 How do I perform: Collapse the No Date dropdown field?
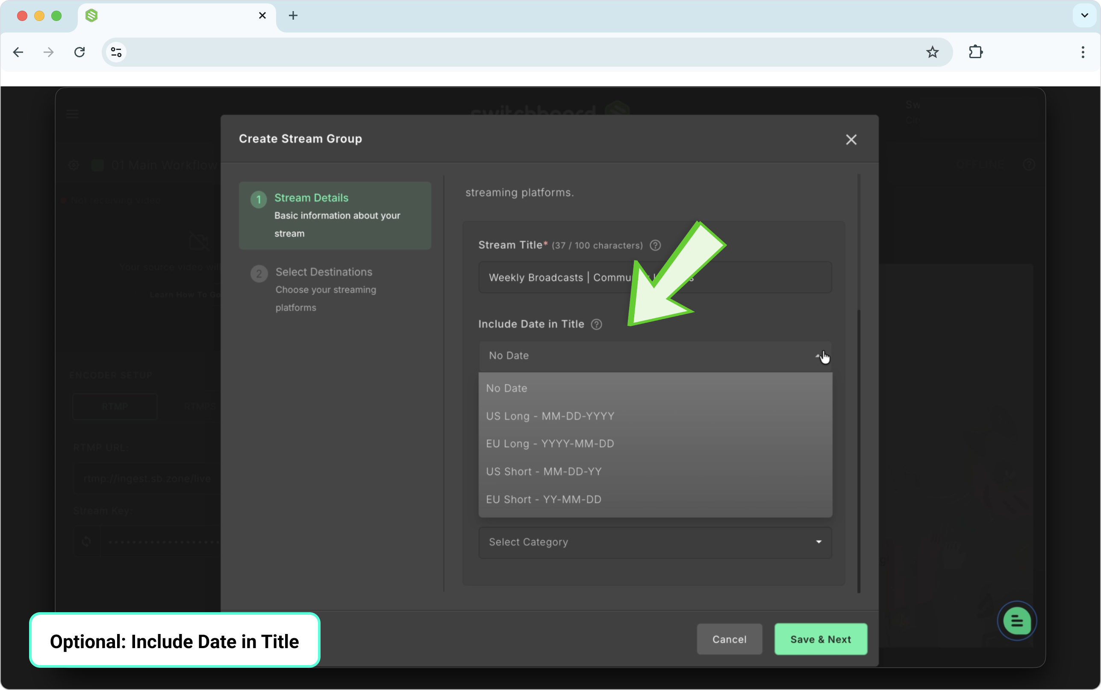point(655,356)
